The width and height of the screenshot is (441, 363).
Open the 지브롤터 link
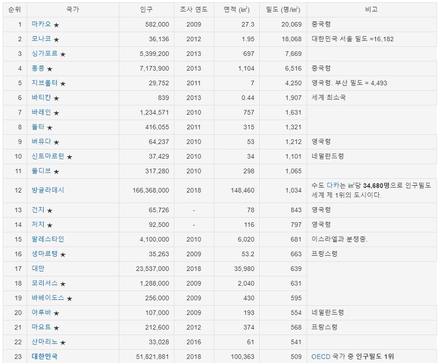(x=45, y=83)
